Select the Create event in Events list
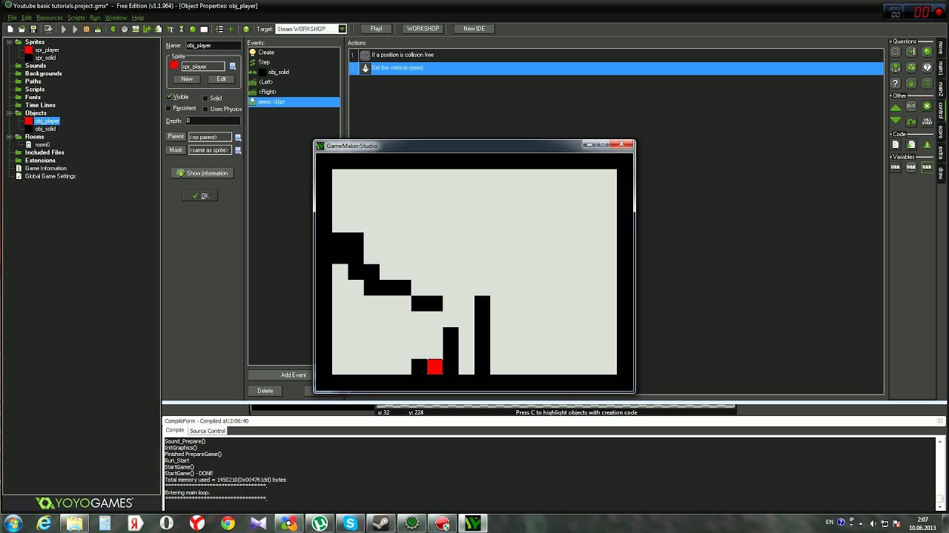Screen dimensions: 949x533 tap(294, 53)
